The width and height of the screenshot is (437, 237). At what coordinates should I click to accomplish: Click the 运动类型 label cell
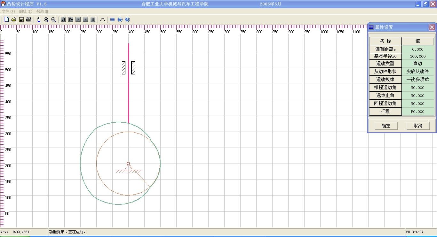(385, 64)
